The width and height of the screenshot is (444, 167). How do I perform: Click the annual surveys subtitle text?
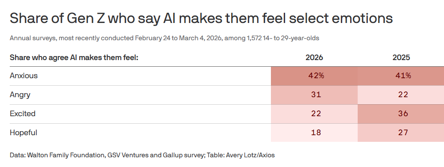164,38
